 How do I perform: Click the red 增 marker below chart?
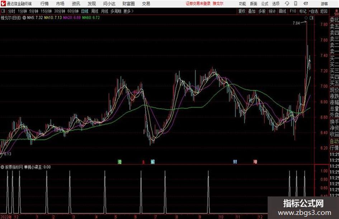pos(255,161)
